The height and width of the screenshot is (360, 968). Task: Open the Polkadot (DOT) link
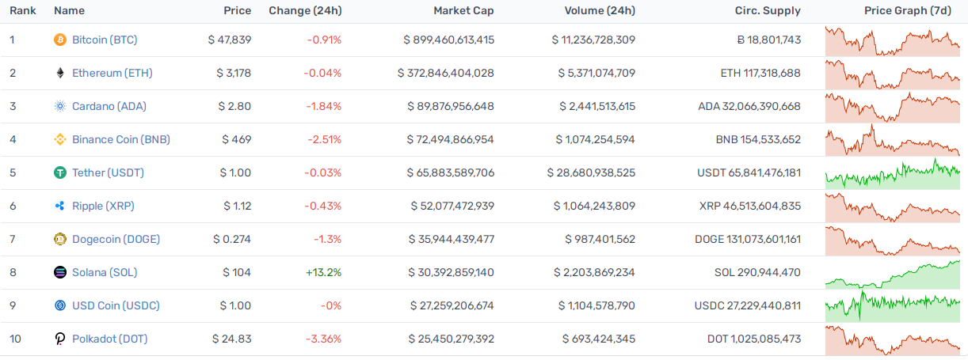point(110,339)
